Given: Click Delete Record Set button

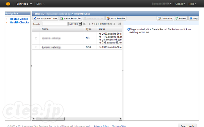Looking at the screenshot, I should pyautogui.click(x=94, y=18).
